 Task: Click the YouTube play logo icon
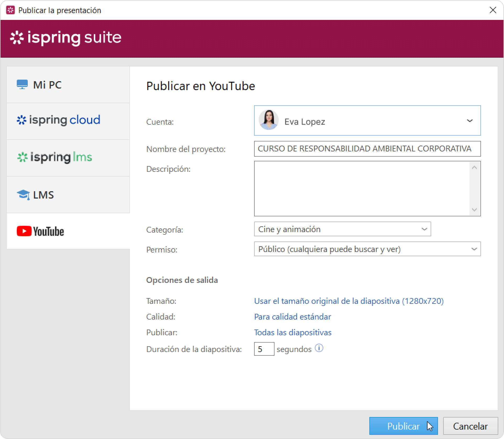click(24, 231)
